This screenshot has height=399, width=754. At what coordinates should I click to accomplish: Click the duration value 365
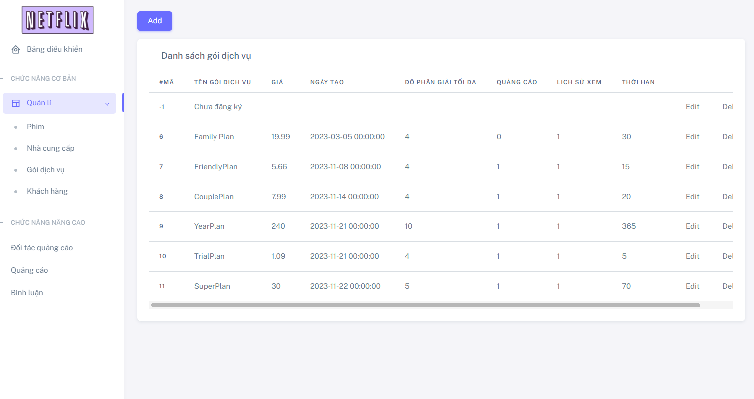[x=629, y=226]
